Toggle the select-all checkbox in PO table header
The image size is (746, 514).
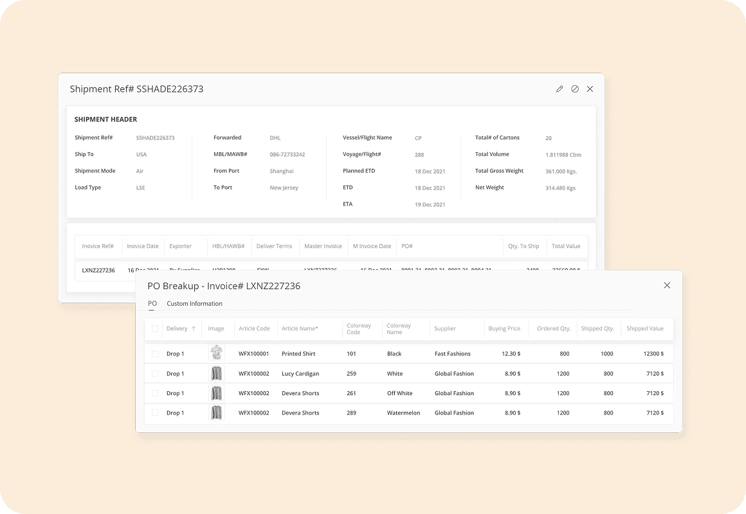click(x=155, y=329)
